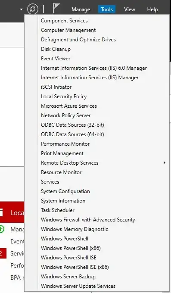Select Defragment and Optimize Drives

click(x=78, y=40)
